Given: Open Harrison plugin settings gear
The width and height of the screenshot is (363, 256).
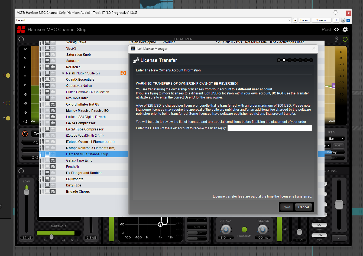Looking at the screenshot, I should (x=345, y=29).
